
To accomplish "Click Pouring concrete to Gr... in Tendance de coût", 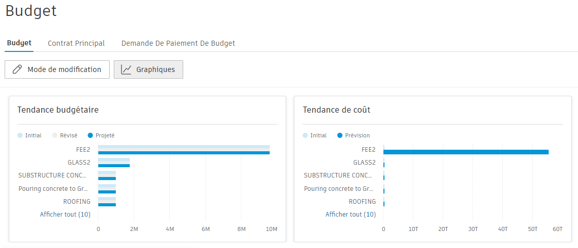I will 338,189.
